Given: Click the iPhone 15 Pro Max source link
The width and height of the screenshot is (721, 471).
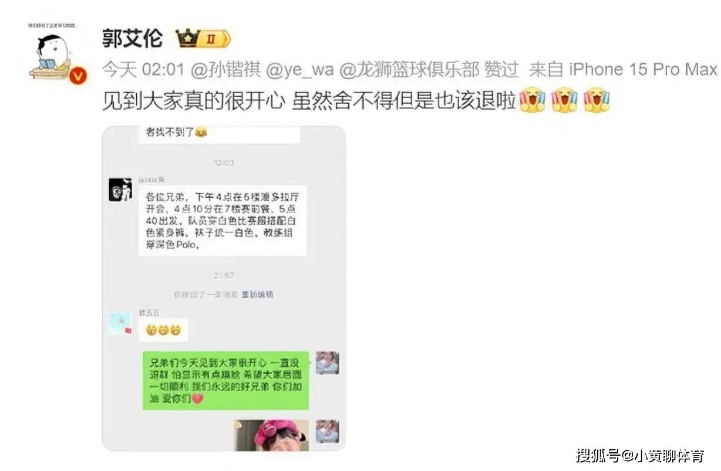Looking at the screenshot, I should click(x=643, y=70).
